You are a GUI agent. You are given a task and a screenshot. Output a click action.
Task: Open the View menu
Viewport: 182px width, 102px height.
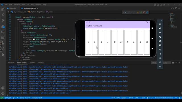click(x=23, y=5)
